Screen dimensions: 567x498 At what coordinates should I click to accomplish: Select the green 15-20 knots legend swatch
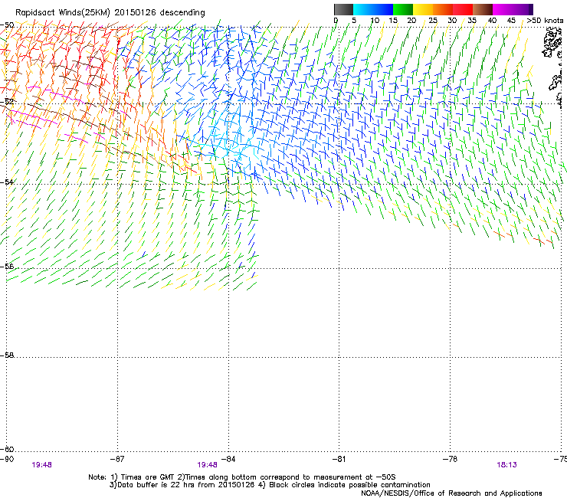pos(403,9)
